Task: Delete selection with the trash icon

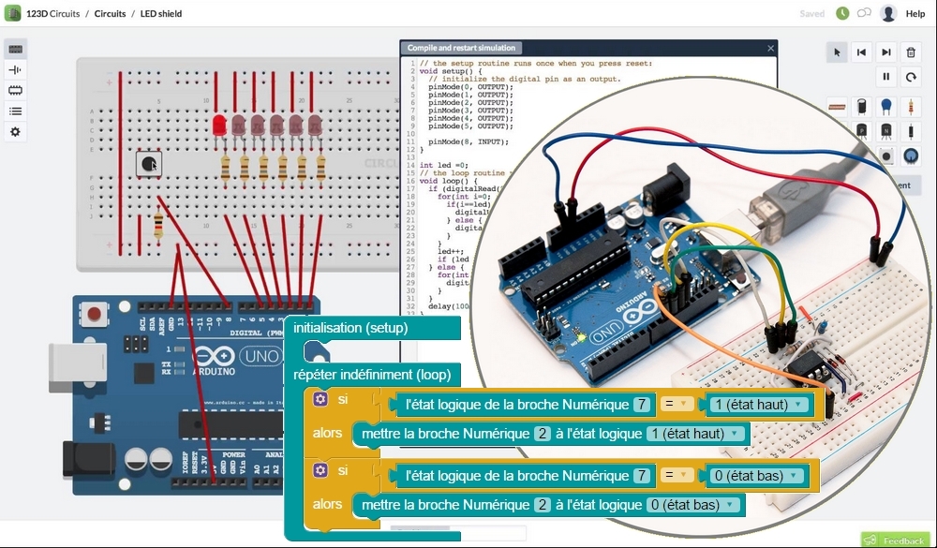Action: pos(911,52)
